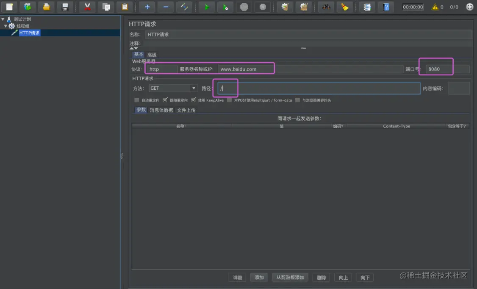Click the collapse arrows below 注释
This screenshot has height=289, width=477.
[x=133, y=48]
